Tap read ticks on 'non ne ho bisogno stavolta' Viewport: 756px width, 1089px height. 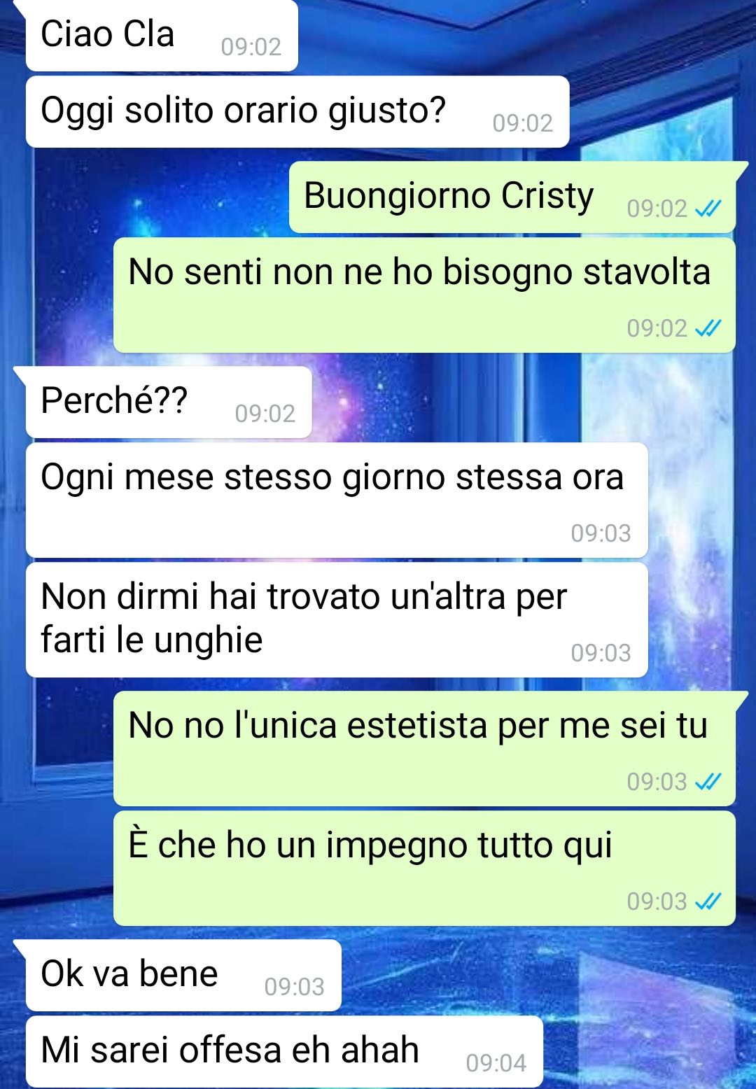coord(708,328)
